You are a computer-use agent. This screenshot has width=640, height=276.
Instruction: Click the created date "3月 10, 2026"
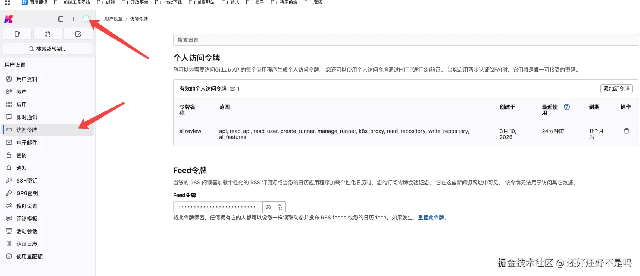[508, 134]
